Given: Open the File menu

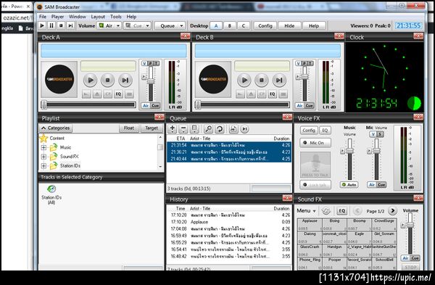Looking at the screenshot, I should pyautogui.click(x=43, y=17).
